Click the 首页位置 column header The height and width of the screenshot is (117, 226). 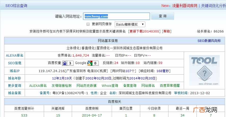(x=126, y=109)
